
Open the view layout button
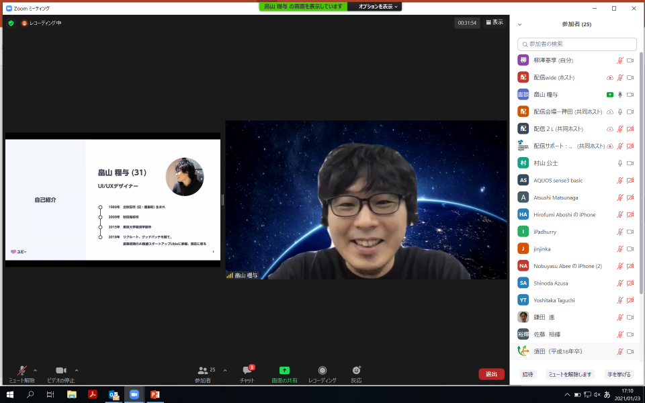[494, 22]
